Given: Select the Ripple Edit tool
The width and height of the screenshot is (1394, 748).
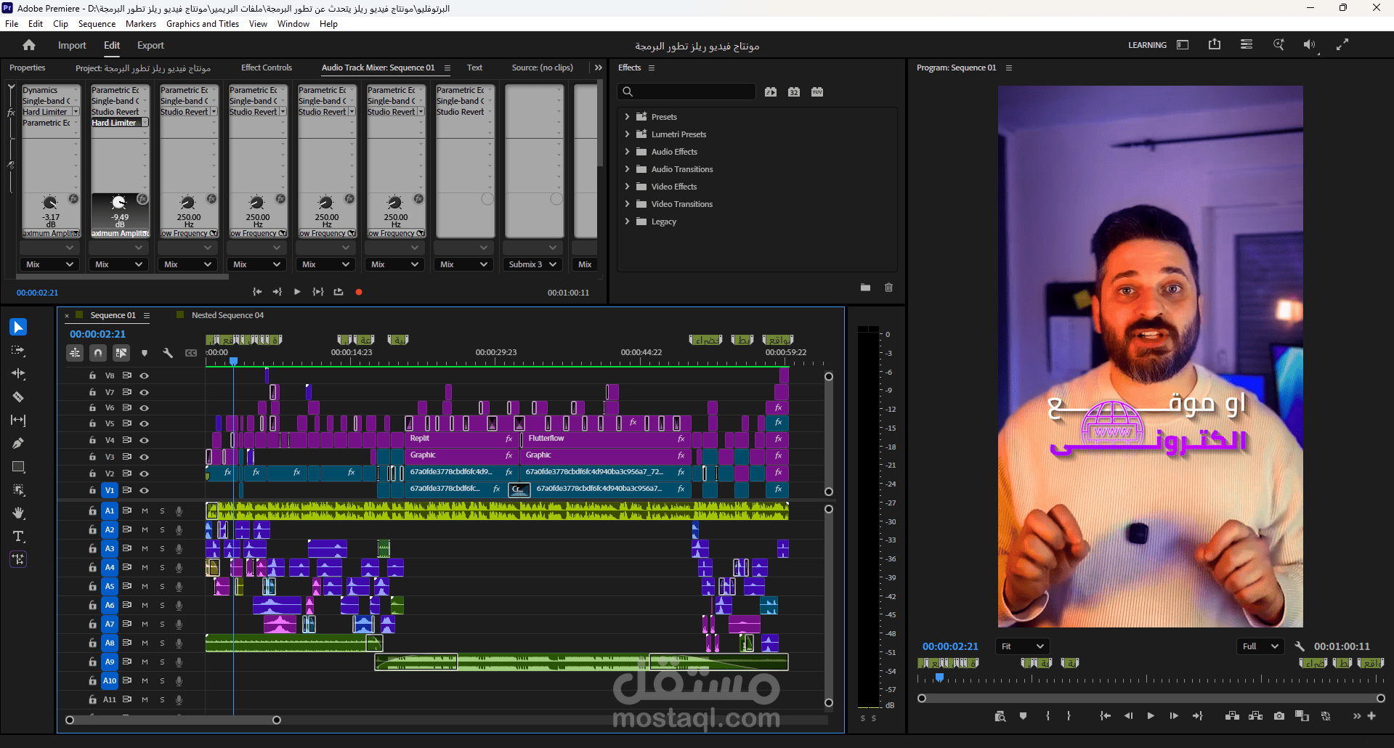Looking at the screenshot, I should point(18,374).
